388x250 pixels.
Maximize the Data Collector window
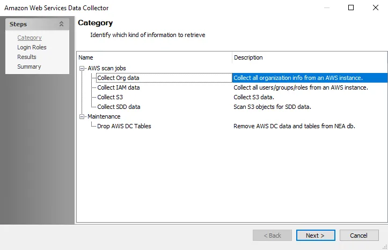(x=350, y=8)
